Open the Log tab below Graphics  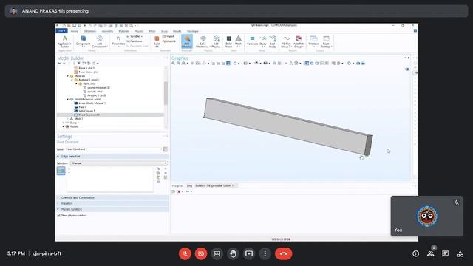click(189, 185)
